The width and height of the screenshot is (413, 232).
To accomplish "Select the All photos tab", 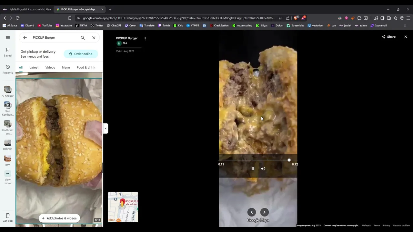I will (x=21, y=67).
